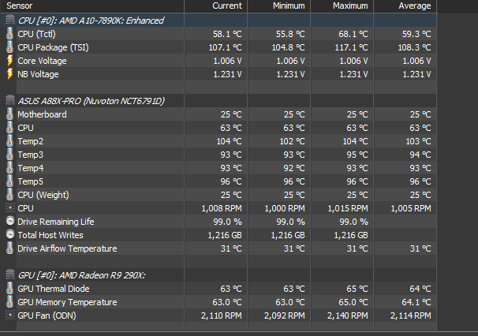The image size is (478, 336).
Task: Collapse the GPU [#0]: AMD Radeon R9 290X group
Action: coord(10,275)
